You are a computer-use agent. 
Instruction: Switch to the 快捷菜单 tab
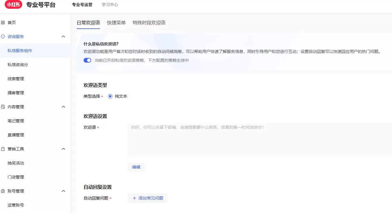(116, 23)
